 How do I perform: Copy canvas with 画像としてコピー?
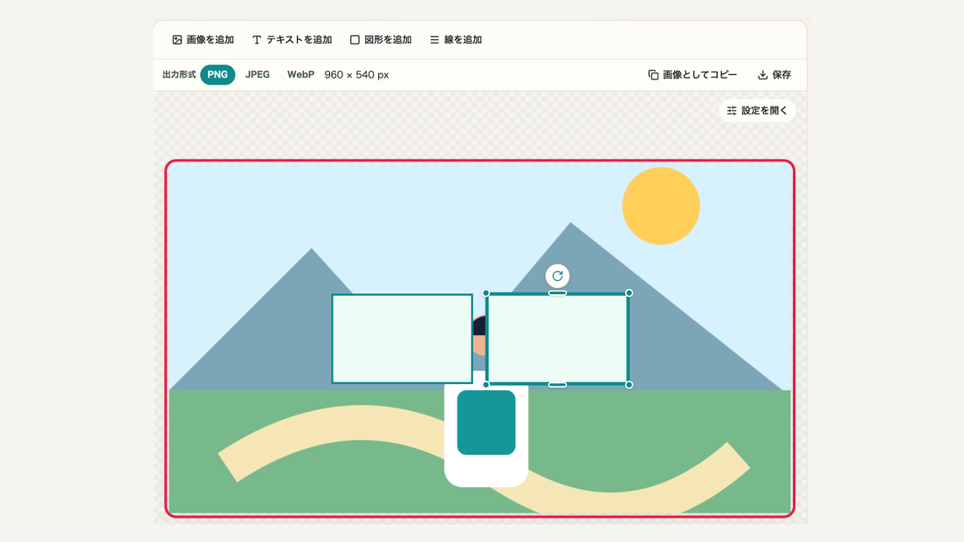tap(692, 75)
